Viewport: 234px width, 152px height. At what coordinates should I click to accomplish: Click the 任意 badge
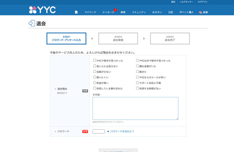(85, 91)
